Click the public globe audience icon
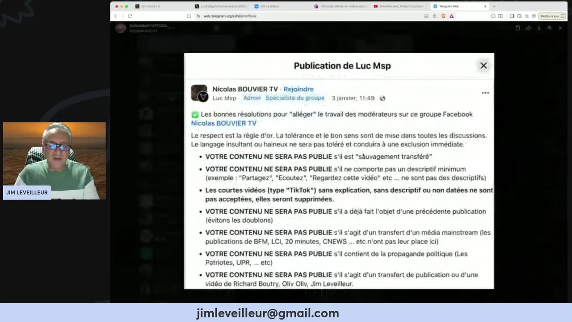 tap(383, 98)
